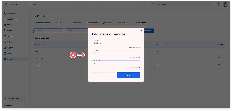Sort the Name column
The image size is (232, 111).
pos(42,45)
